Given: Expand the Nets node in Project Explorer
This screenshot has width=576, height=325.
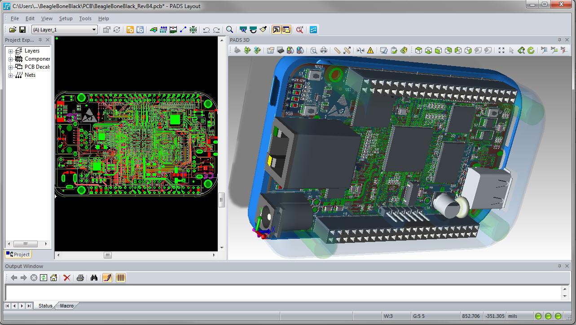Looking at the screenshot, I should pos(11,75).
